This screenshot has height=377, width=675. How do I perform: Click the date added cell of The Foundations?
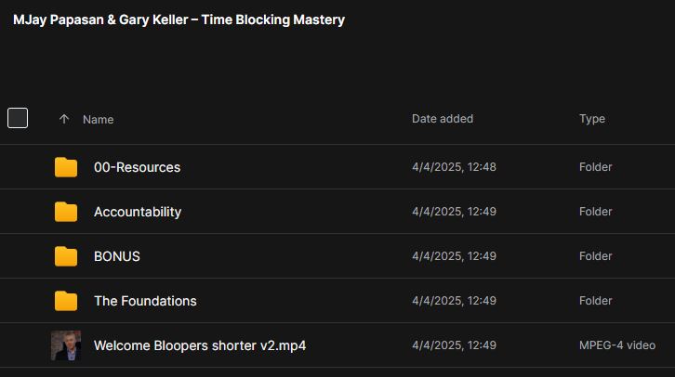pyautogui.click(x=454, y=301)
